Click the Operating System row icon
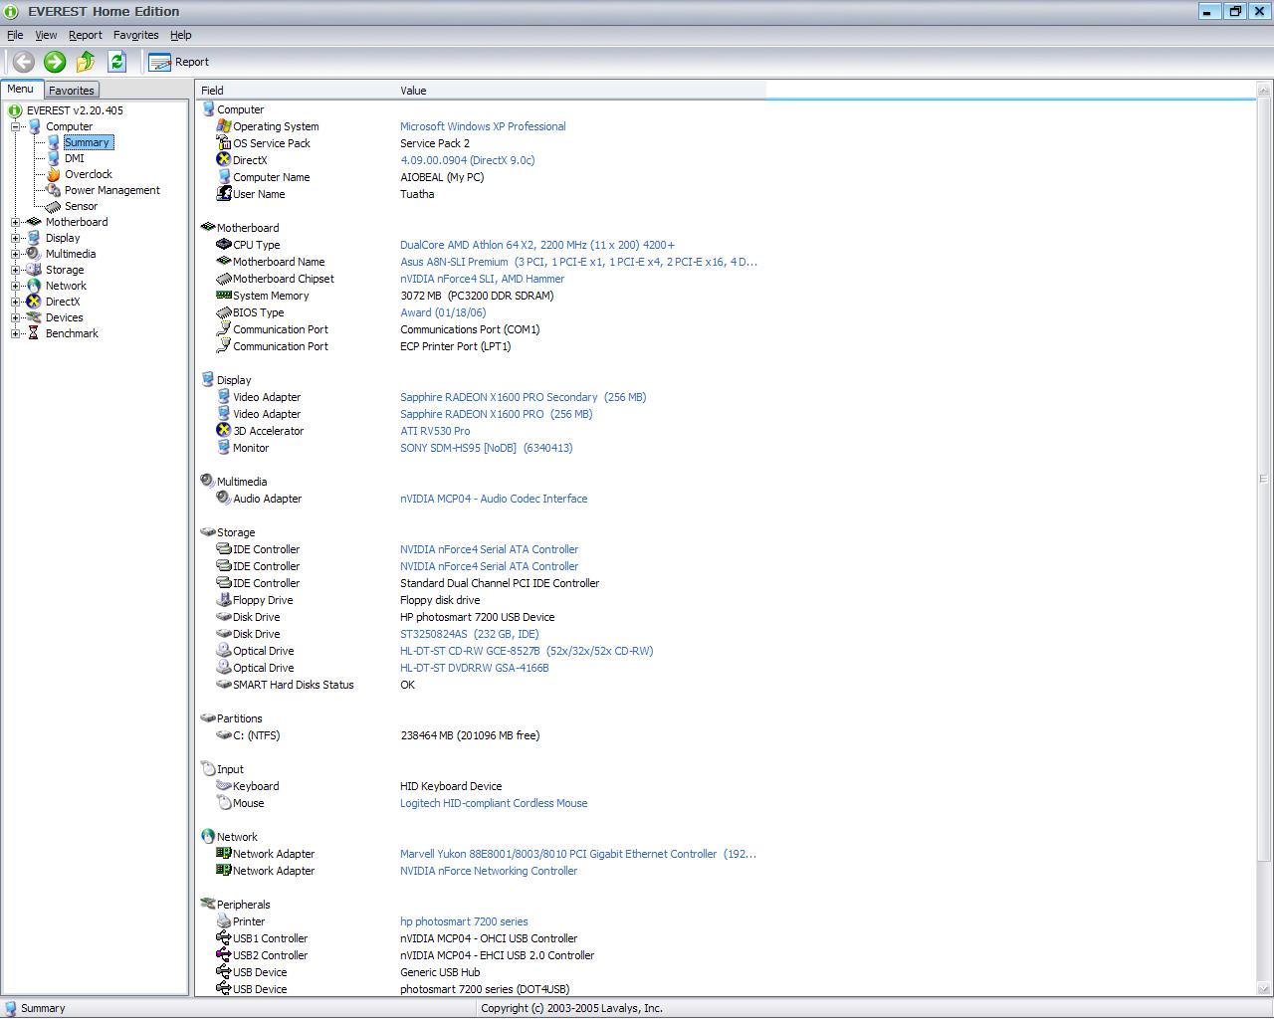This screenshot has width=1274, height=1019. click(x=224, y=126)
